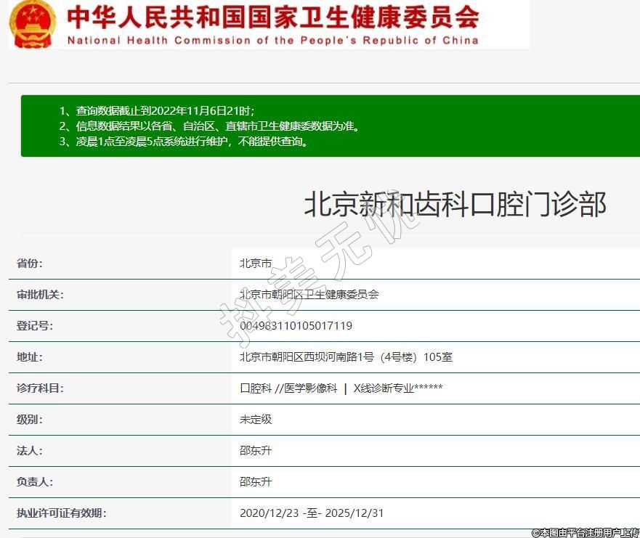Click the 登记号 row label
Screen dimensions: 640x538
35,326
